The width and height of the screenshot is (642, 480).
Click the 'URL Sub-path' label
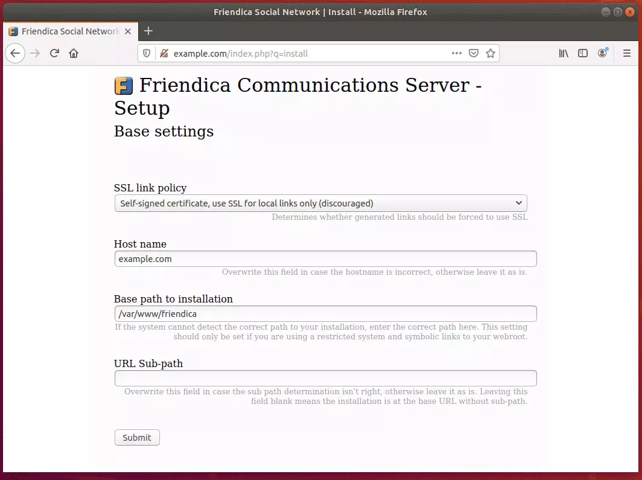148,363
